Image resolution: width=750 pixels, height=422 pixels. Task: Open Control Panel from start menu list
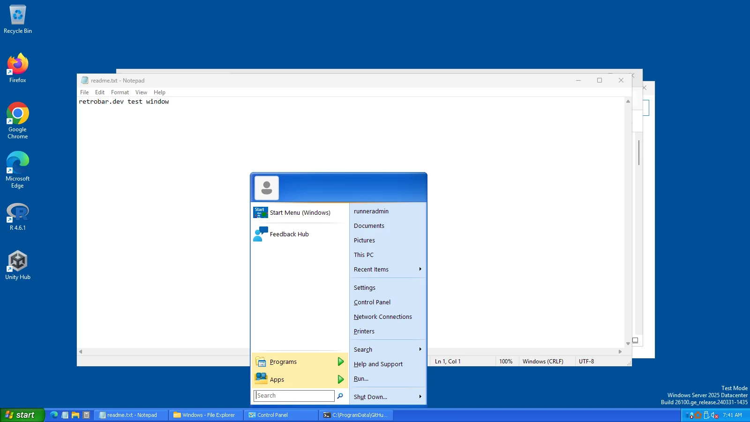click(388, 302)
